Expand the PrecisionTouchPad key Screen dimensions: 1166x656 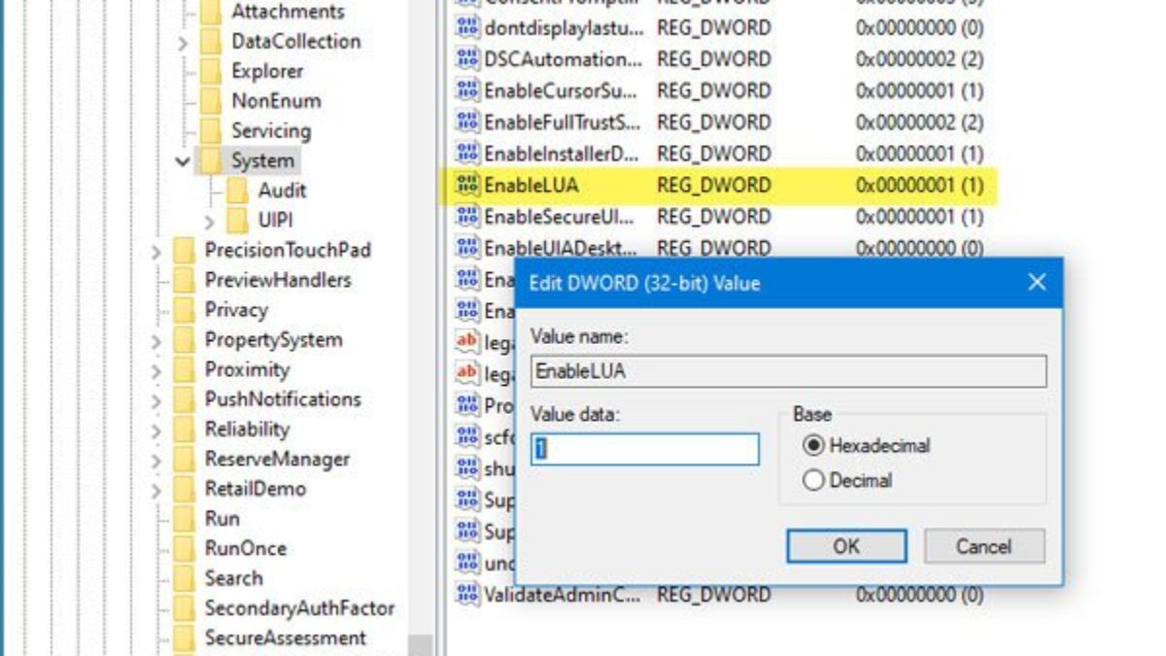156,252
